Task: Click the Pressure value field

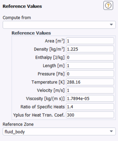Action: click(x=90, y=74)
